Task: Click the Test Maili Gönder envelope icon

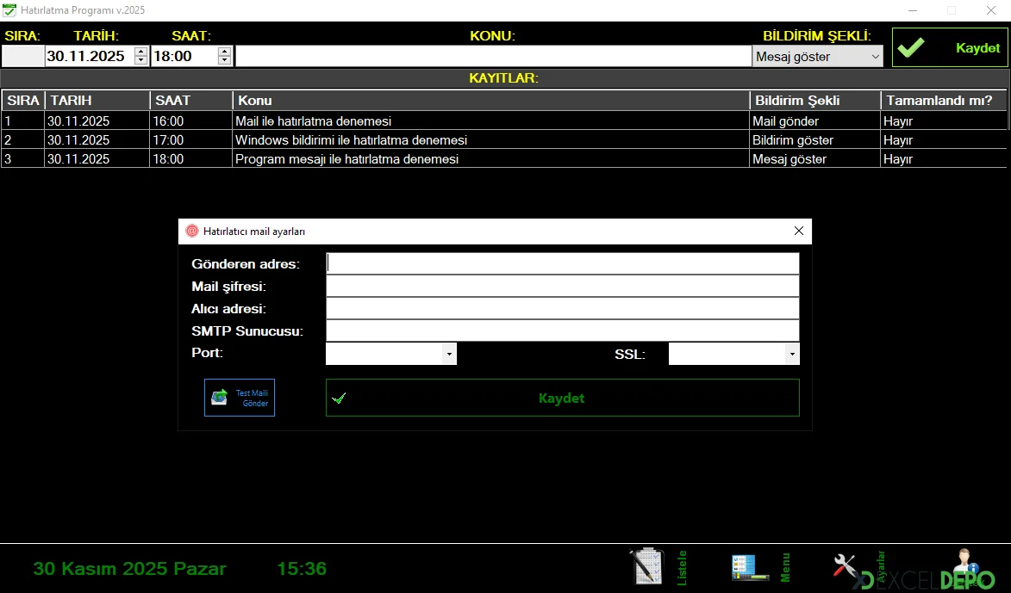Action: [220, 398]
